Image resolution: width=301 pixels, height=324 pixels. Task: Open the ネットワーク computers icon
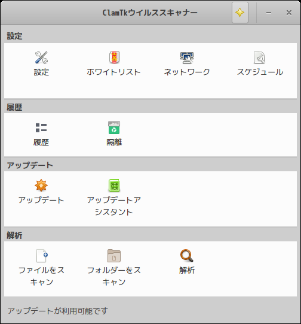pos(187,57)
